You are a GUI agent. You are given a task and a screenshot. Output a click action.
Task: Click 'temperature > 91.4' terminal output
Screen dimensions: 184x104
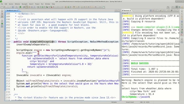coord(142,94)
